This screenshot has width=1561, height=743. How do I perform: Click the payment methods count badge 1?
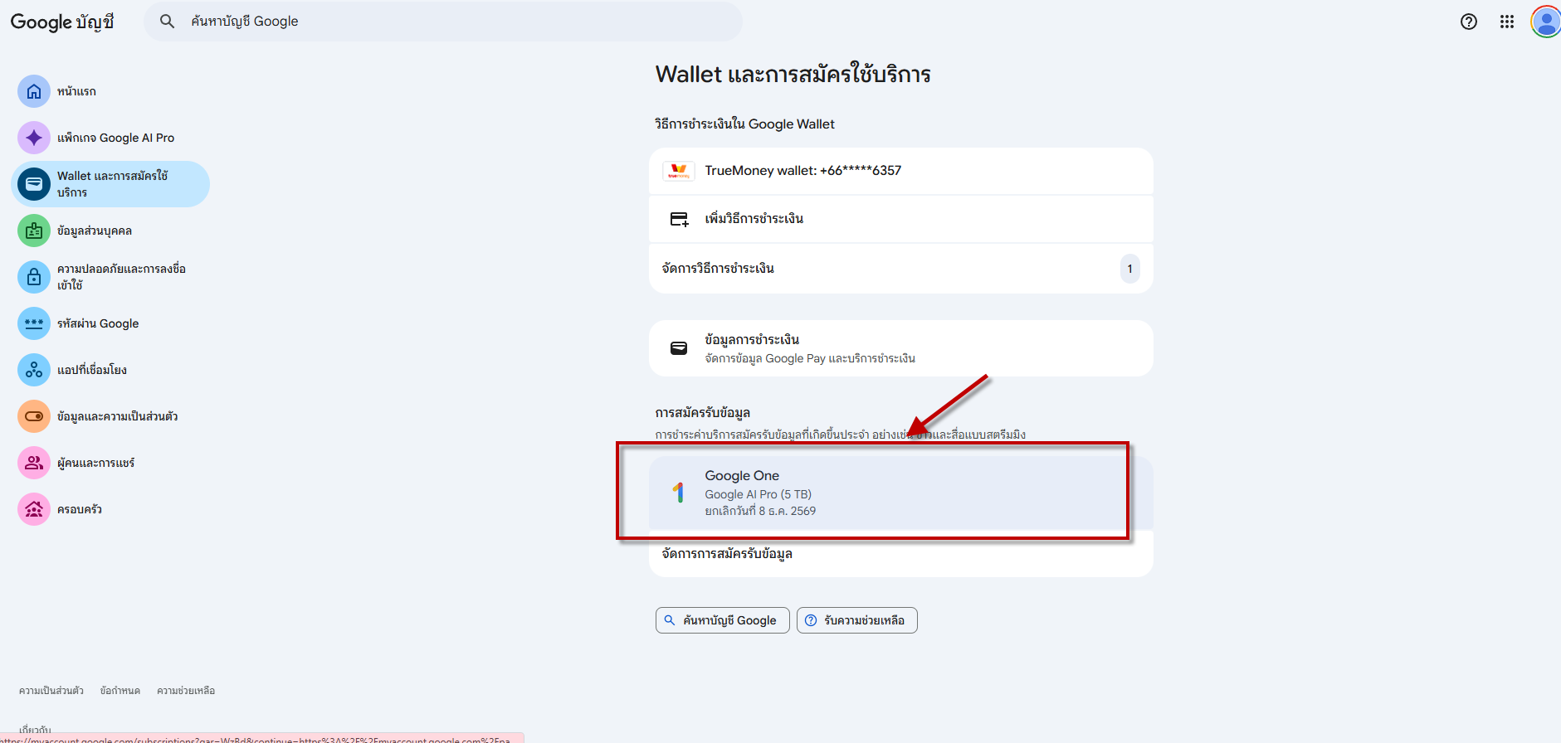pos(1129,269)
